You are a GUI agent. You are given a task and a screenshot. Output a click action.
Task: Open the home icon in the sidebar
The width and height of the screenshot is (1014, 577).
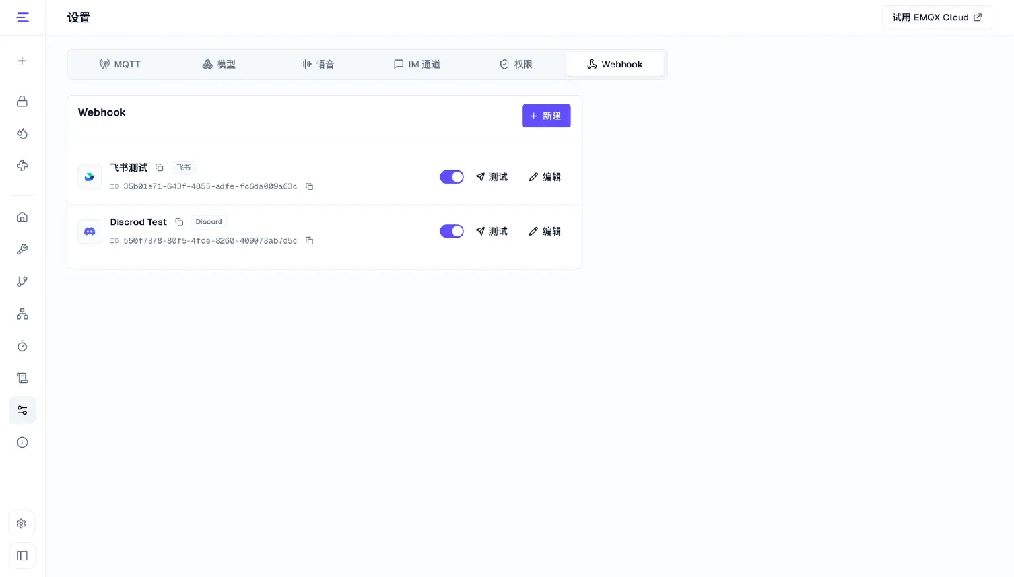22,217
